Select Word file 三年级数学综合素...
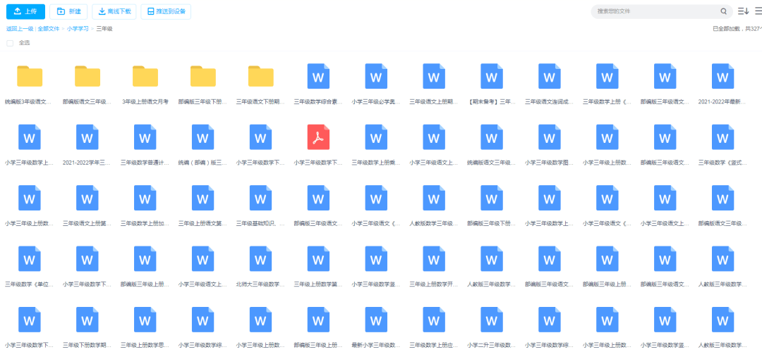 (x=318, y=76)
